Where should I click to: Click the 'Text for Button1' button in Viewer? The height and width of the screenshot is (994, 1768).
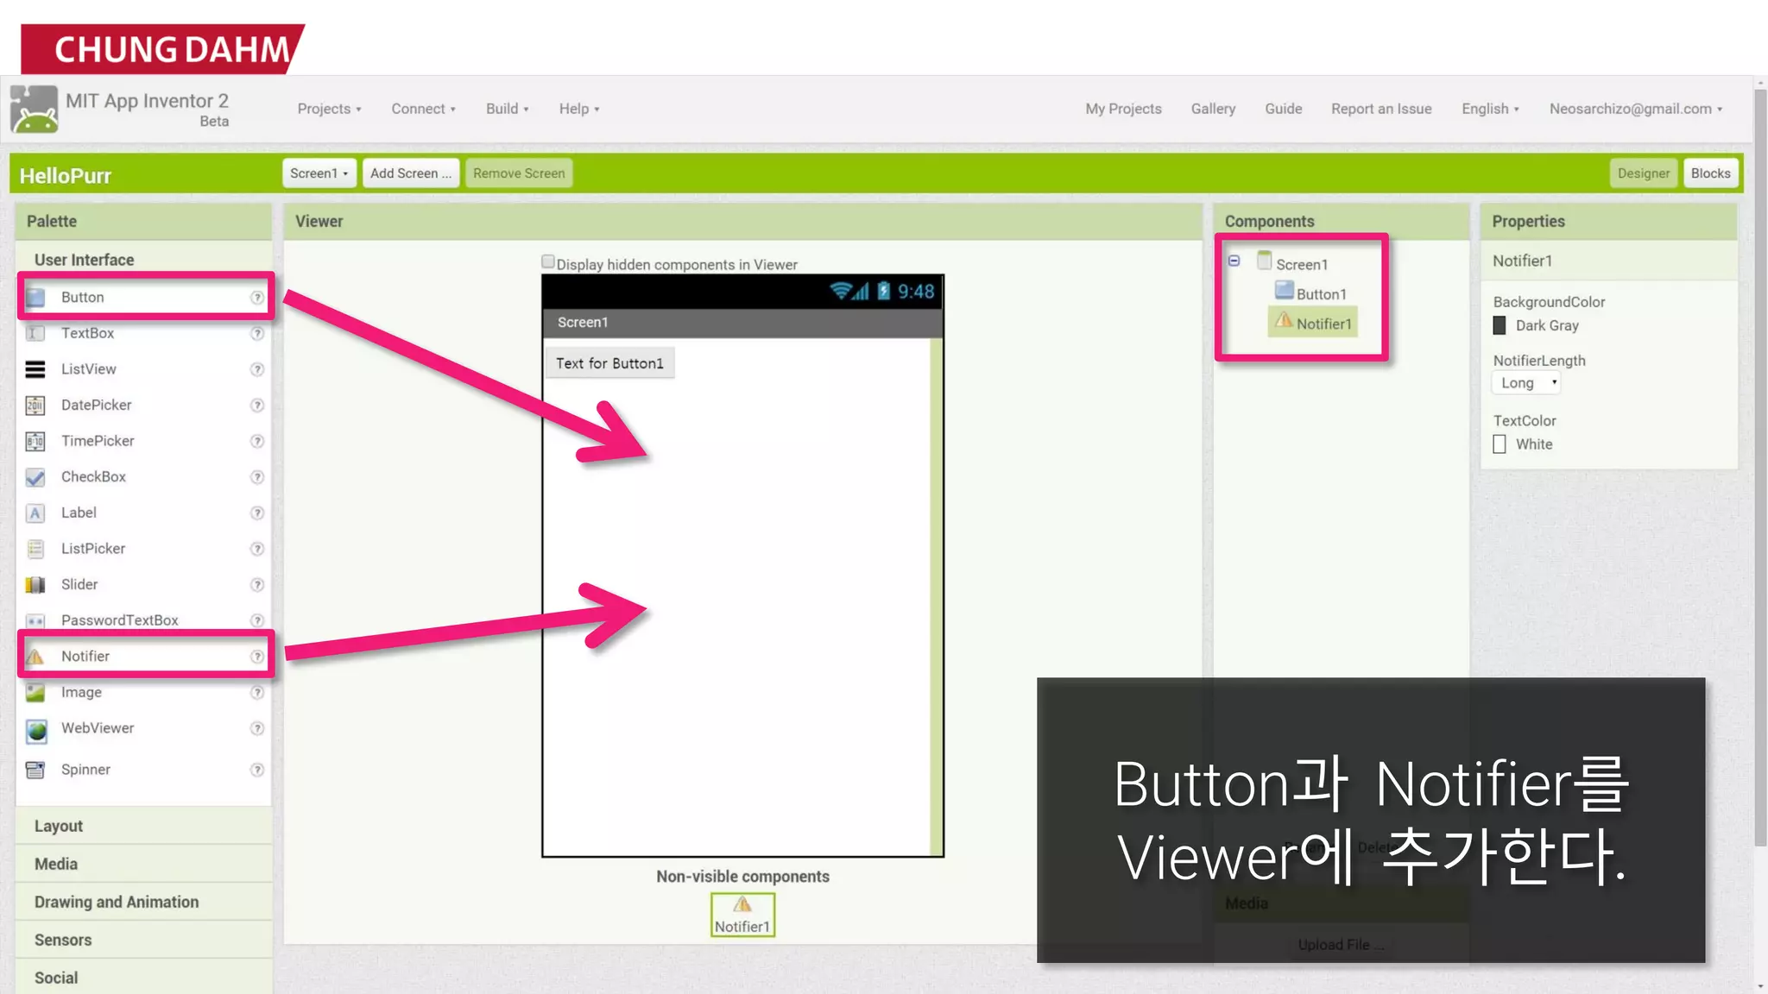[609, 363]
